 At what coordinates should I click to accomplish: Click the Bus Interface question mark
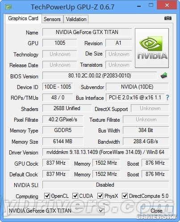(167, 98)
